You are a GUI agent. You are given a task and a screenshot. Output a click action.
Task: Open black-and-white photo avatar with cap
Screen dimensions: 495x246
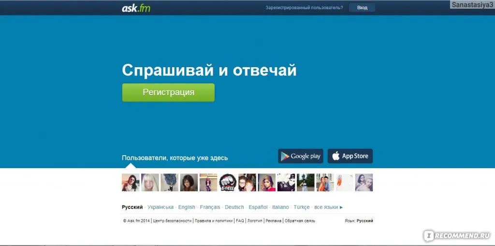click(x=286, y=183)
